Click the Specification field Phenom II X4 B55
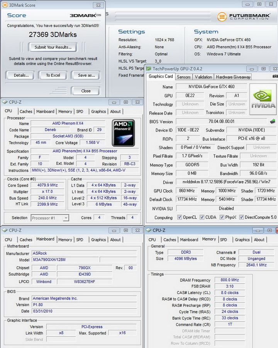The height and width of the screenshot is (348, 278). pyautogui.click(x=85, y=151)
